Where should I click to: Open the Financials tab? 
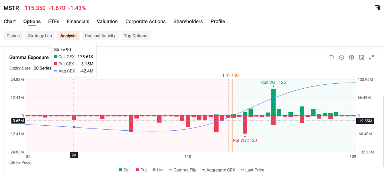tap(78, 21)
